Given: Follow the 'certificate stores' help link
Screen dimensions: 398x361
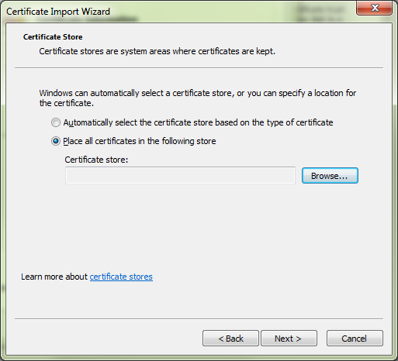Looking at the screenshot, I should pyautogui.click(x=121, y=277).
